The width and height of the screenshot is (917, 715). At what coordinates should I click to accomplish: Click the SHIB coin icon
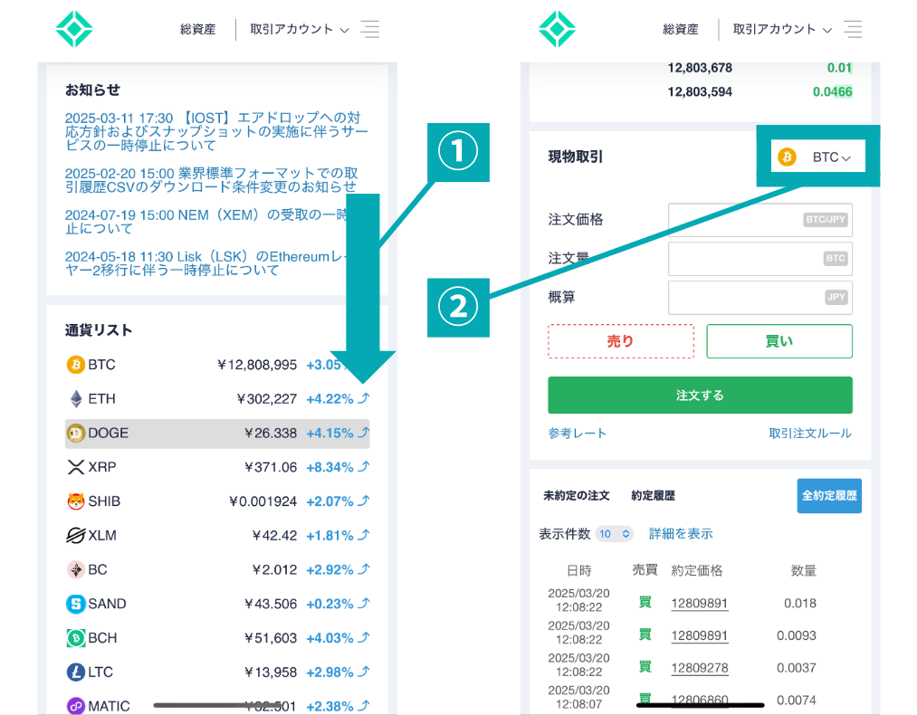pyautogui.click(x=76, y=501)
